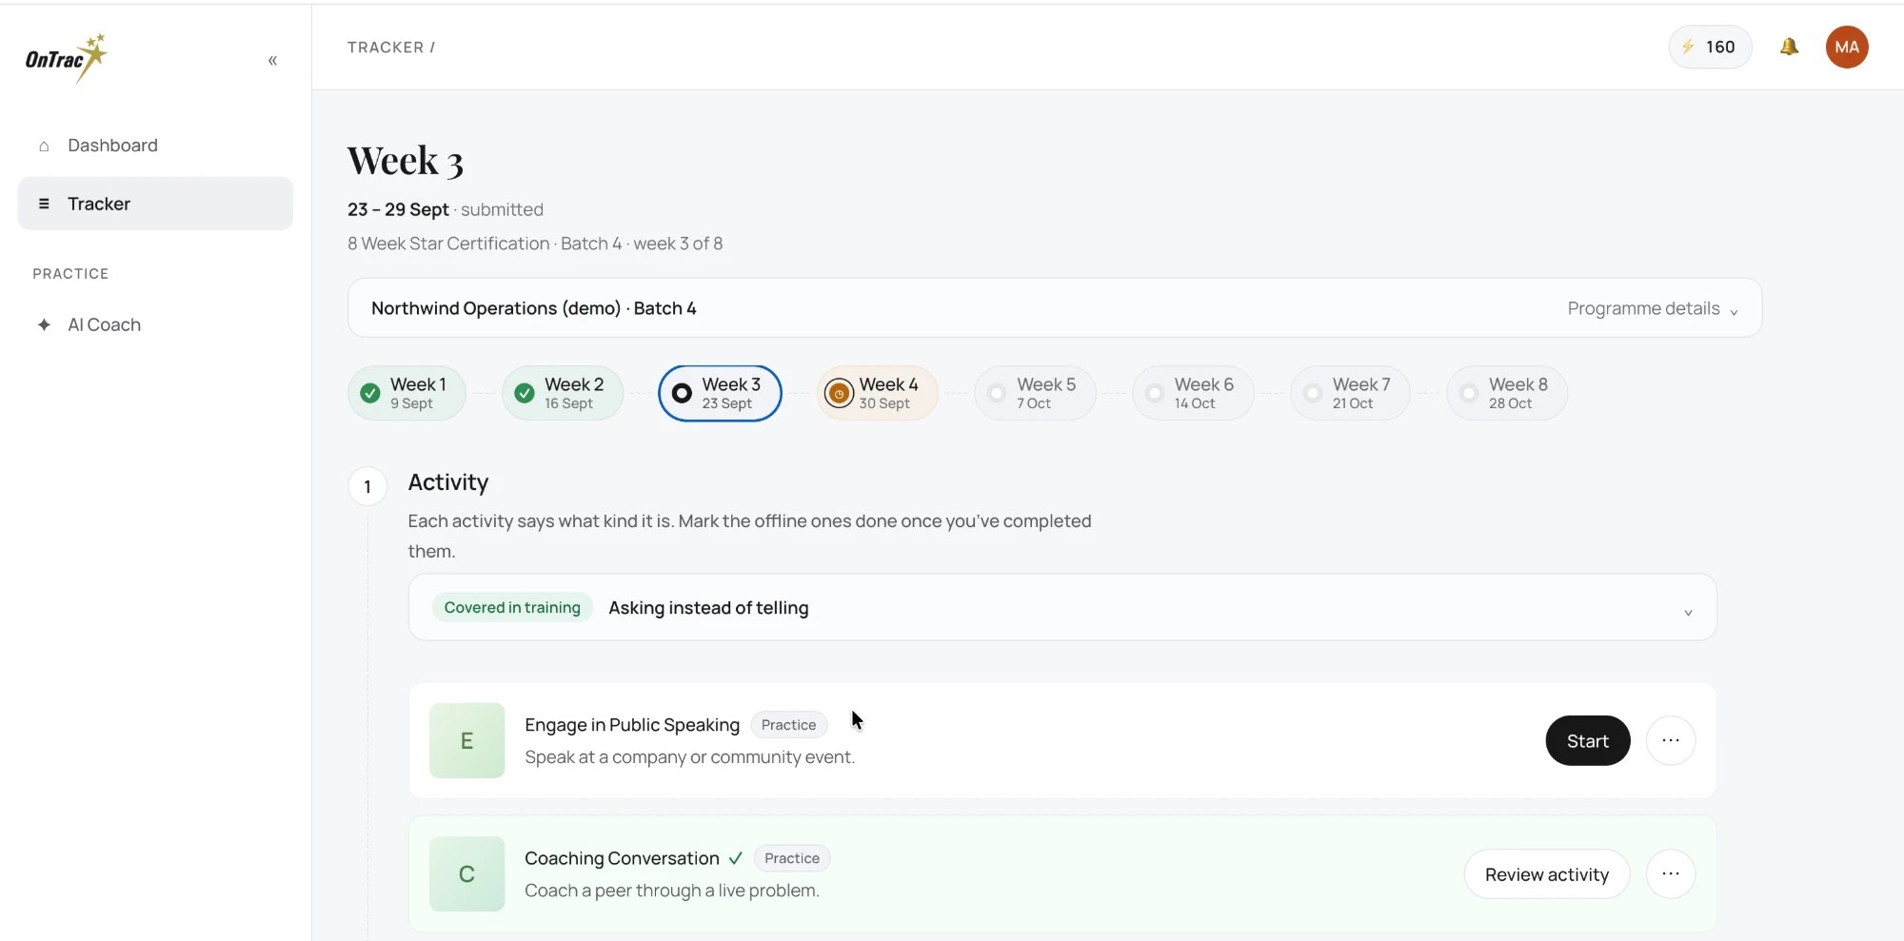
Task: Click the Week 3 page heading
Action: point(406,161)
